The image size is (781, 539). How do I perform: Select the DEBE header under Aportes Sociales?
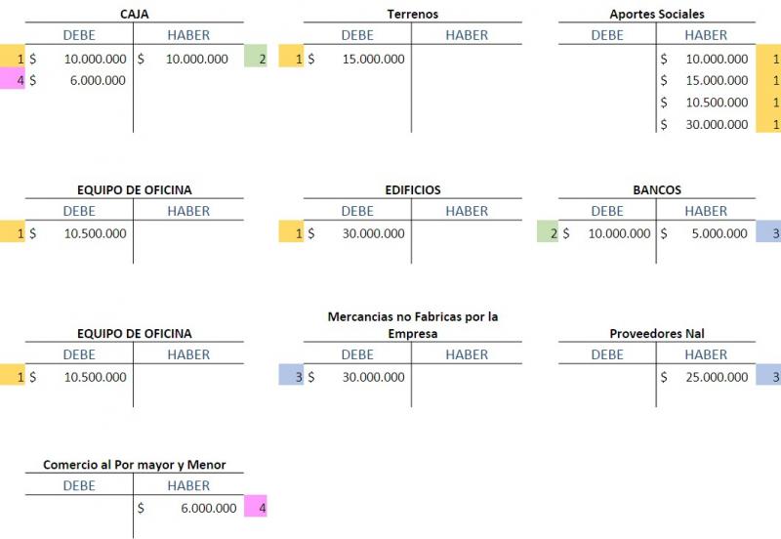(x=607, y=35)
